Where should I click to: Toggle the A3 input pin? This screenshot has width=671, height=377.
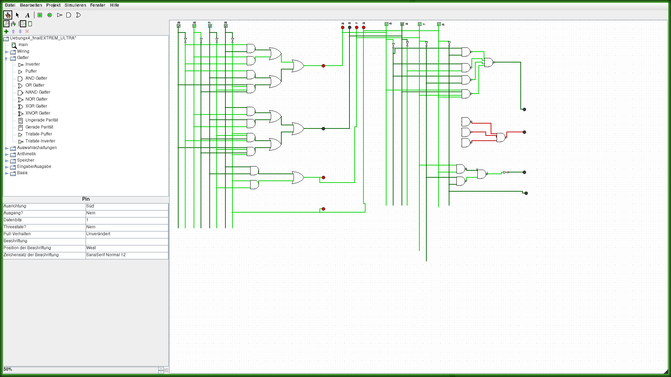tap(179, 26)
